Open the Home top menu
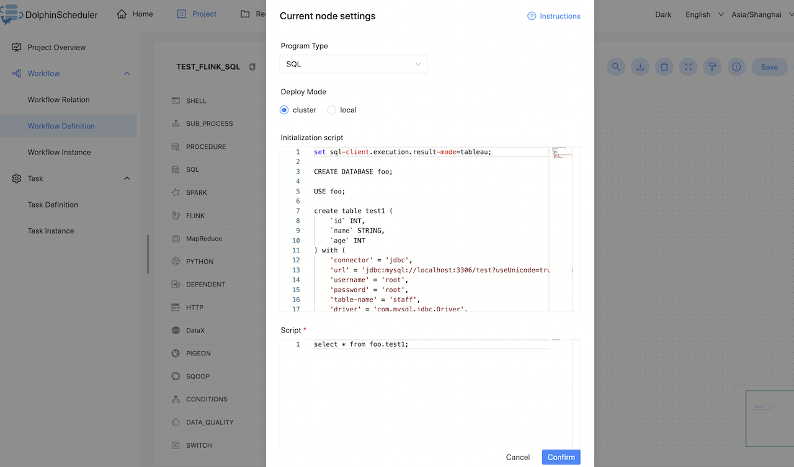The height and width of the screenshot is (467, 794). point(135,14)
